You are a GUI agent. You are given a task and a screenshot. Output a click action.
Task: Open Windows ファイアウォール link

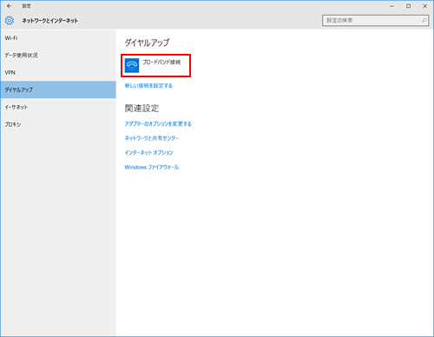pyautogui.click(x=152, y=167)
